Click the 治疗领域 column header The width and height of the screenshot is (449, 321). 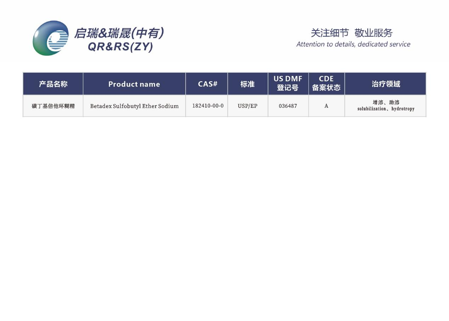(x=386, y=84)
